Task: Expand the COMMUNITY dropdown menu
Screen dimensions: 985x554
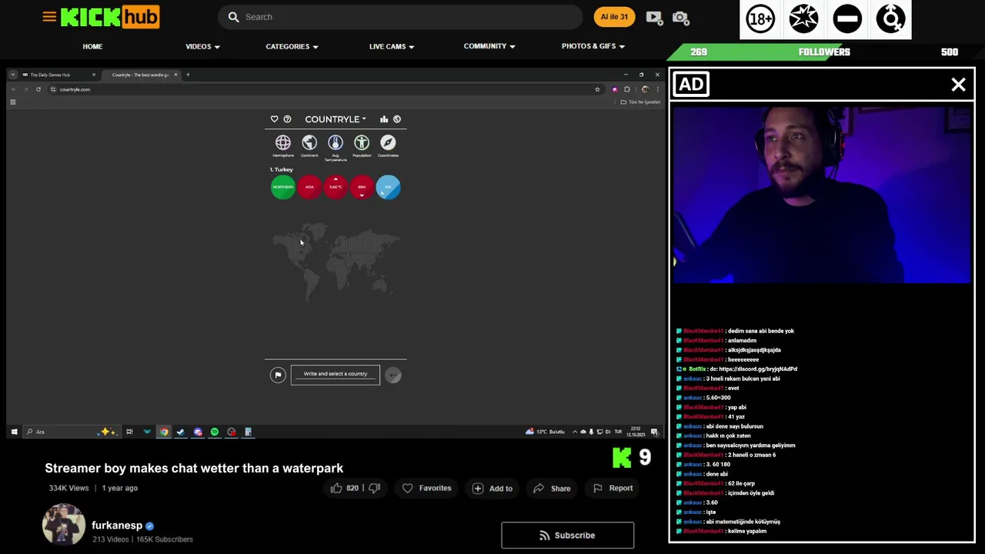Action: point(489,46)
